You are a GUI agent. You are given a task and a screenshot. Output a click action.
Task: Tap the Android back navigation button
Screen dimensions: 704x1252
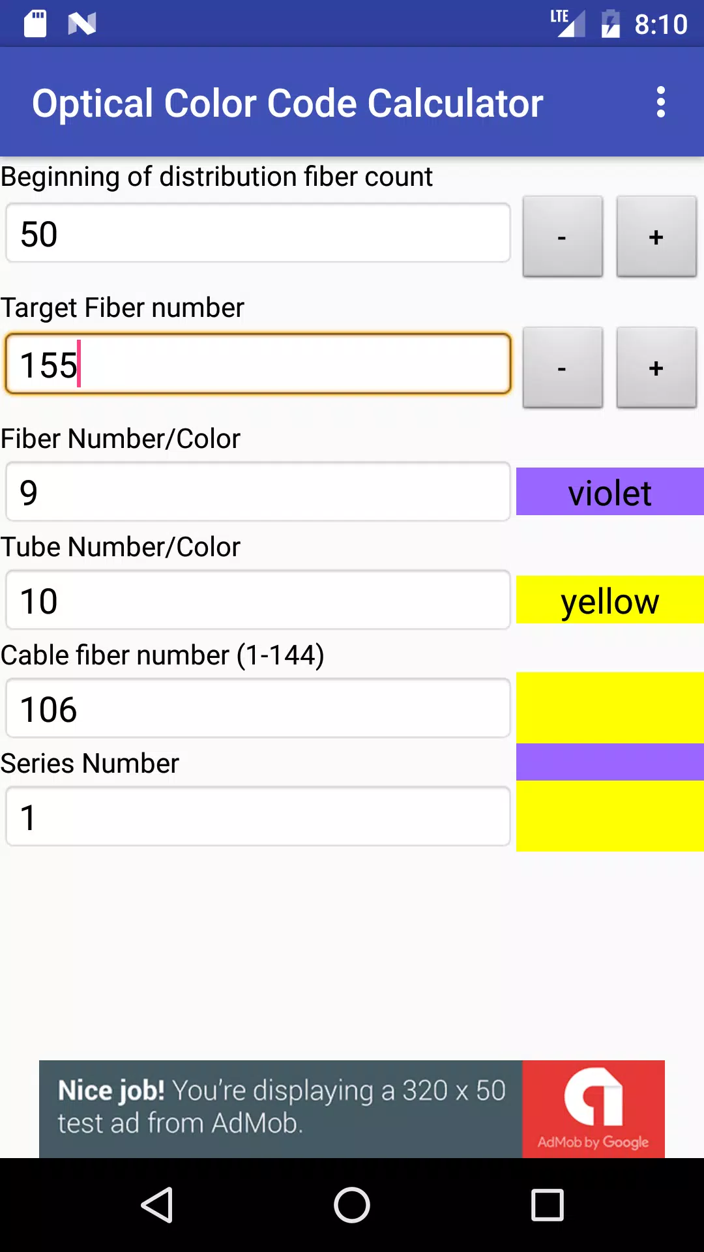(x=157, y=1204)
